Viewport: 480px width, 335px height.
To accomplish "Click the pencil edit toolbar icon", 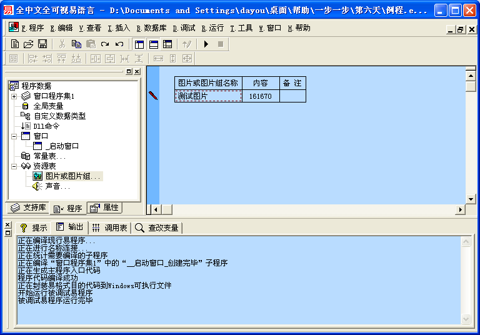I will click(x=187, y=44).
